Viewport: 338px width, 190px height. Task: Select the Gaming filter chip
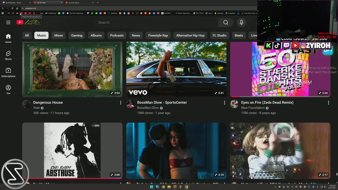[x=77, y=35]
